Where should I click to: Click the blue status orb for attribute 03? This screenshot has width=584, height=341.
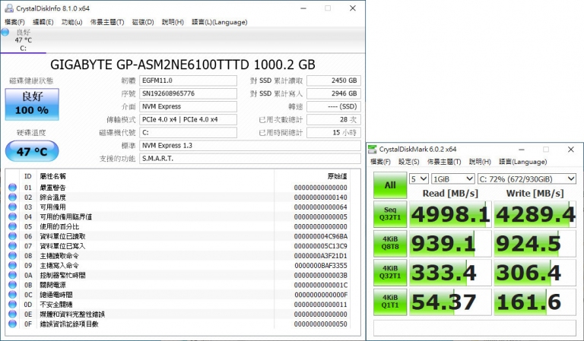click(13, 207)
